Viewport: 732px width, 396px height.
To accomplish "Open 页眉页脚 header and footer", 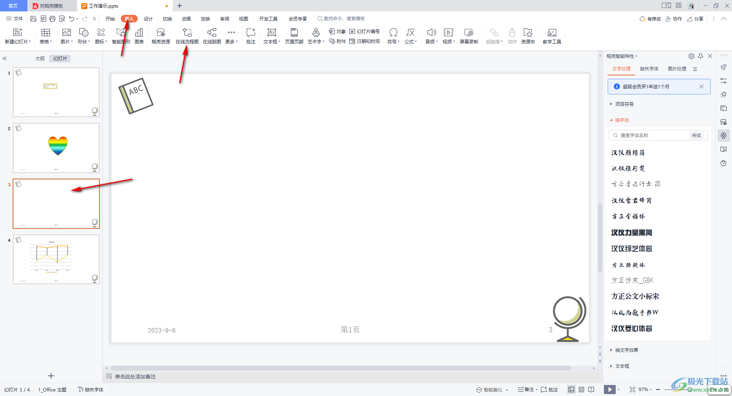I will click(x=294, y=37).
